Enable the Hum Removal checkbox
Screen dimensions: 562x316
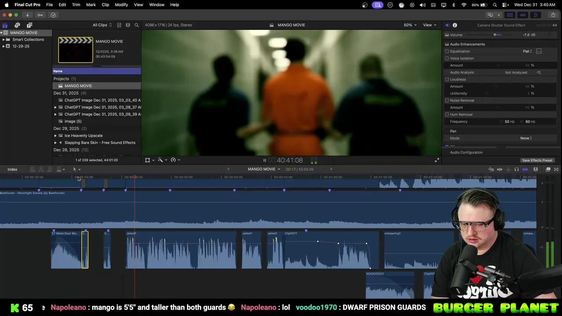point(447,115)
